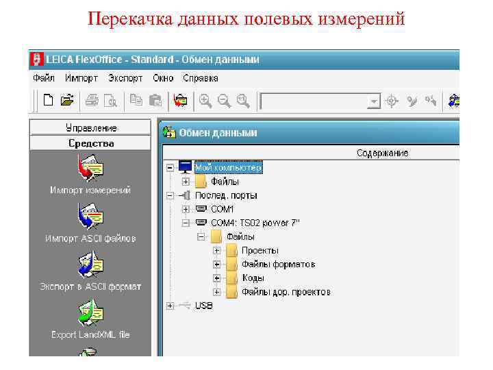Click the Print toolbar icon

click(92, 101)
